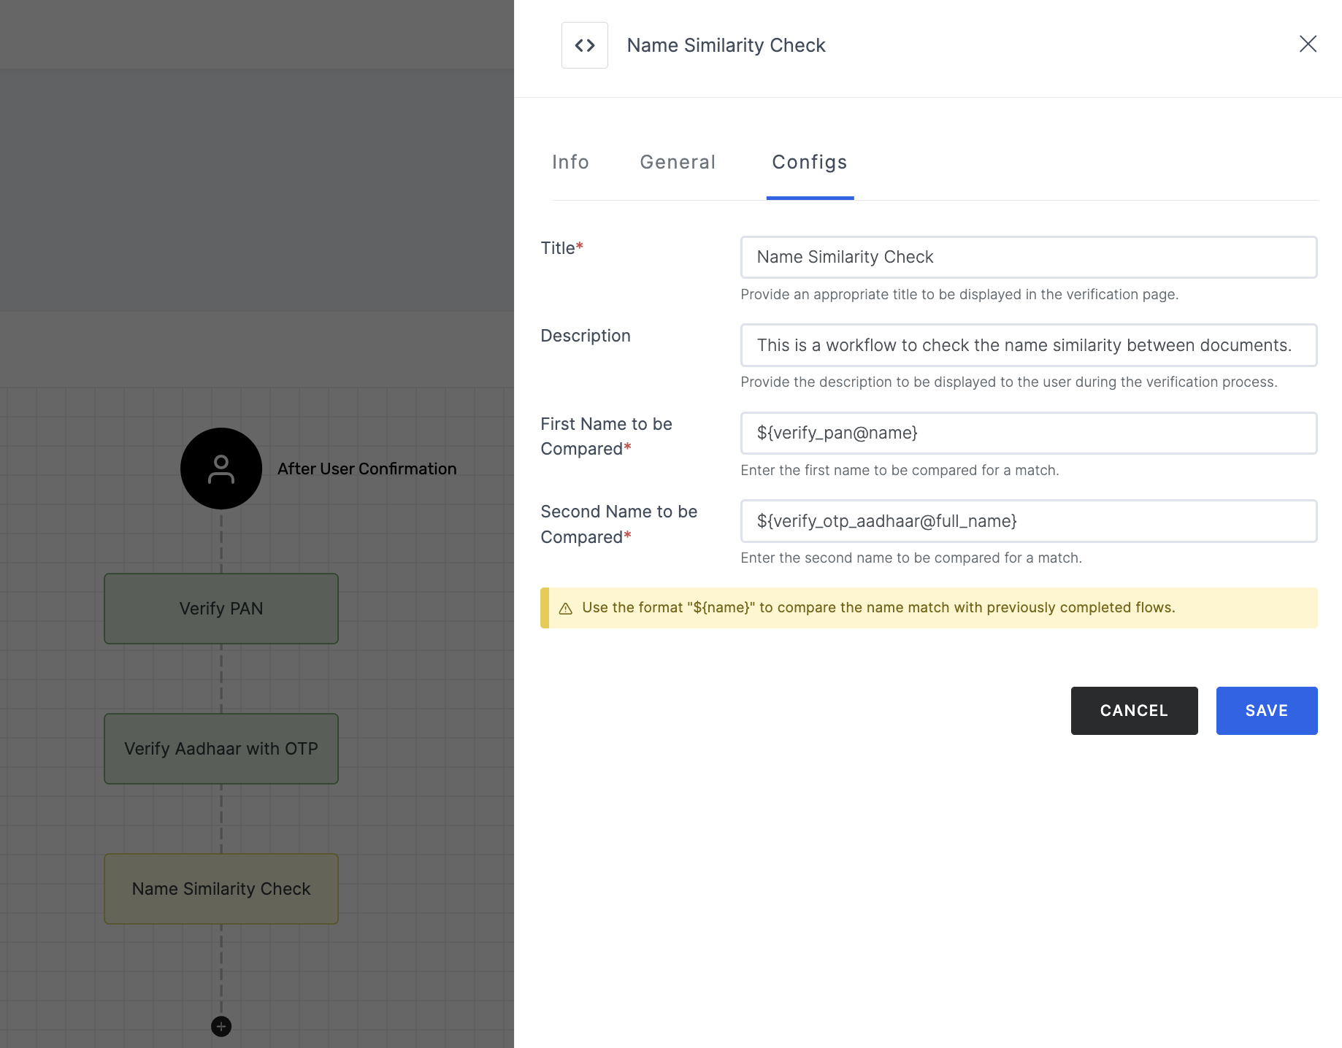Save the configuration with SAVE button
Screen dimensions: 1342x1048
click(x=1267, y=711)
